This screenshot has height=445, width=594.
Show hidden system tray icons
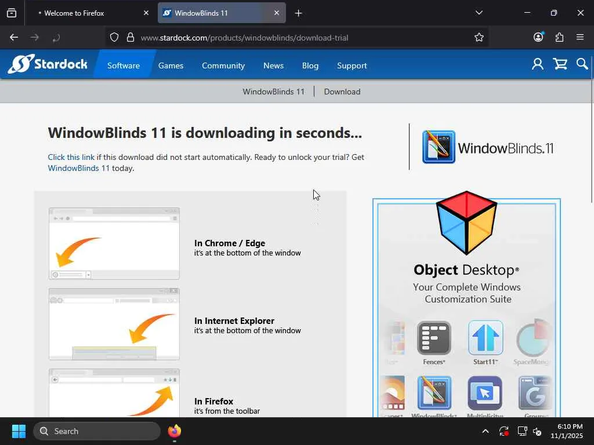[x=486, y=431]
